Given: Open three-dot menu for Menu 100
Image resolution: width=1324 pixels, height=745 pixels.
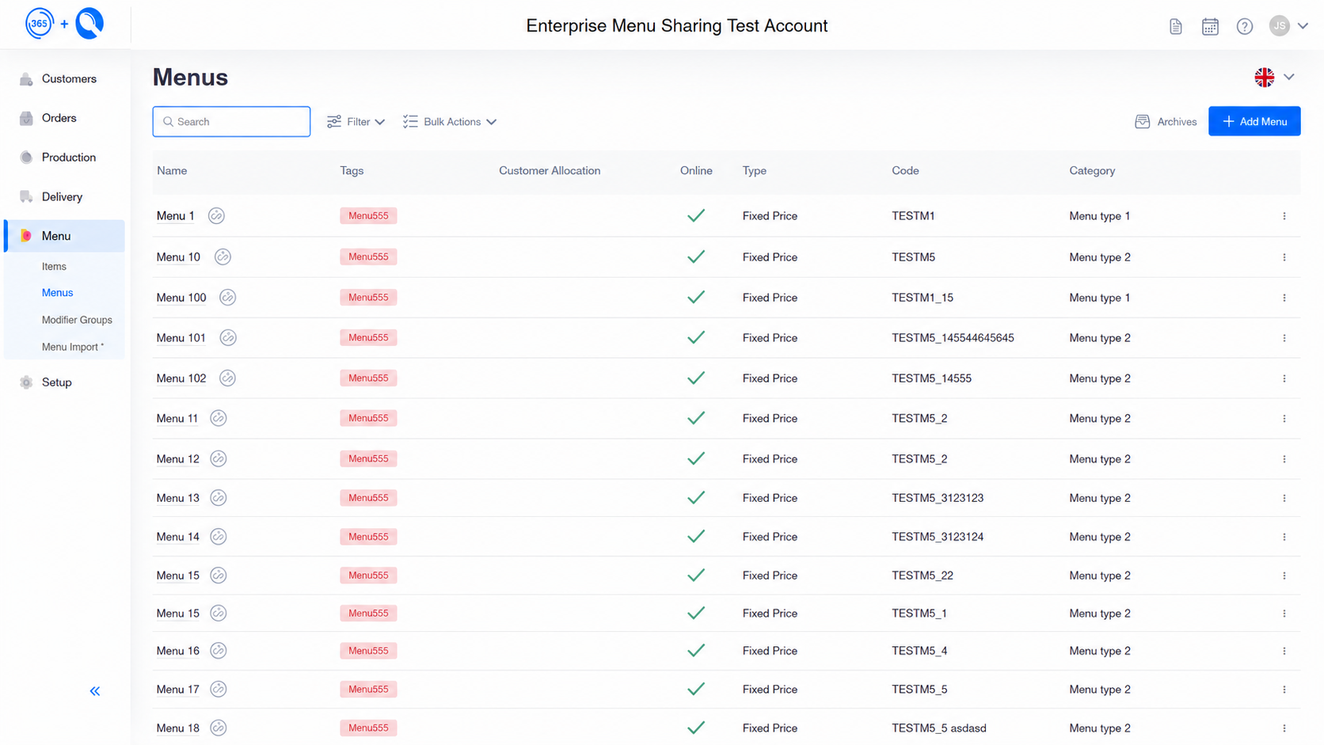Looking at the screenshot, I should click(x=1284, y=297).
